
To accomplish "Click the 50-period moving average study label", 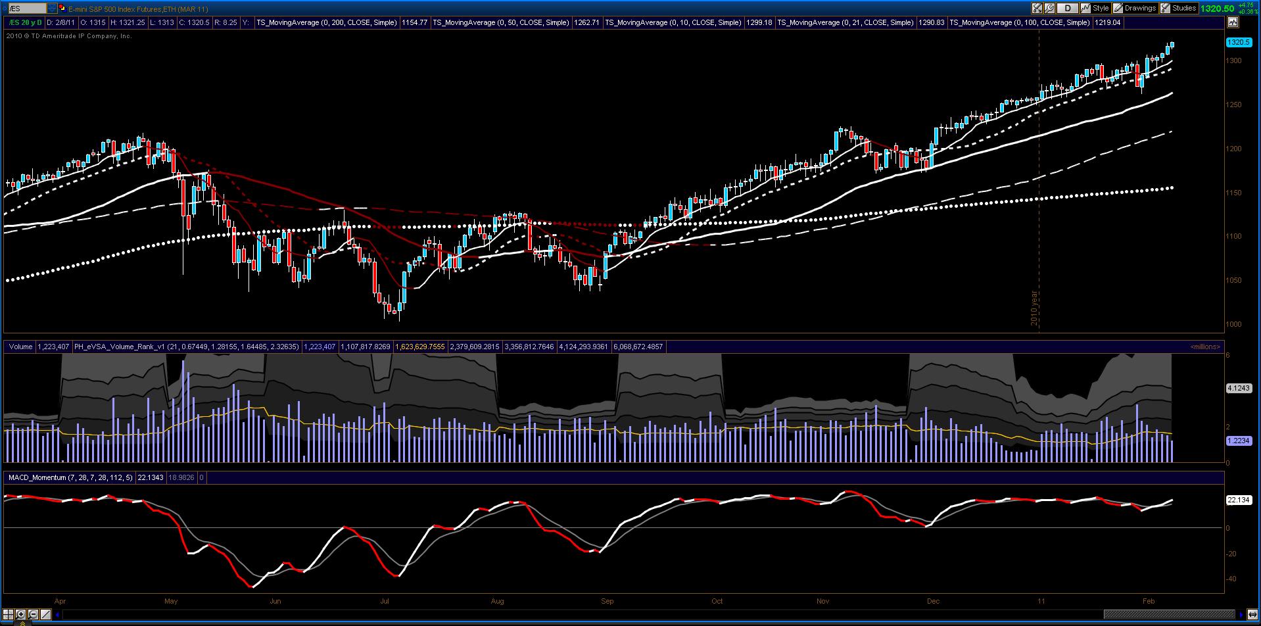I will [x=501, y=22].
